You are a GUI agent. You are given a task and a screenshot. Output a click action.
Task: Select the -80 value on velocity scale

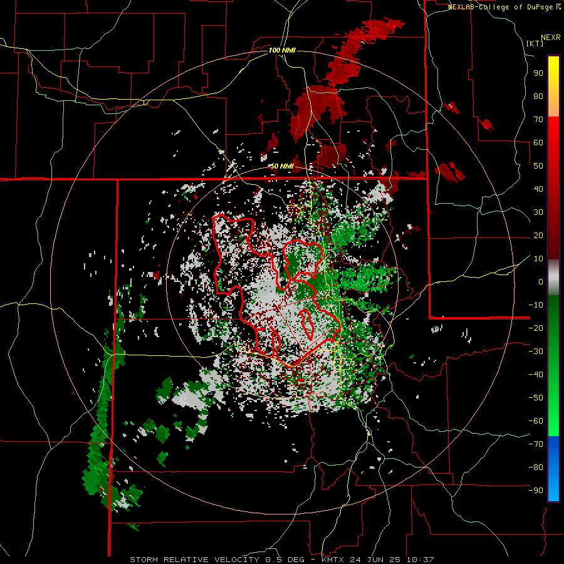tap(536, 467)
